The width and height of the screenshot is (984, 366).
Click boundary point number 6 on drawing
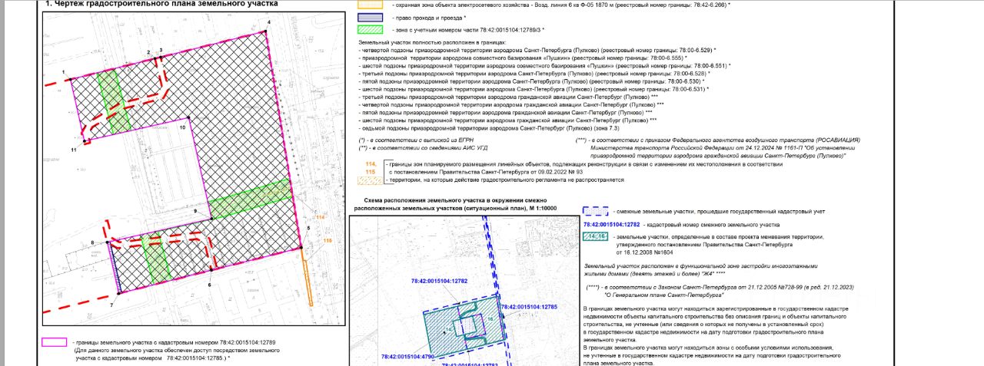[209, 285]
